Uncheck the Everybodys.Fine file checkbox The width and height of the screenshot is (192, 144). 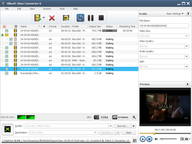coord(7,73)
